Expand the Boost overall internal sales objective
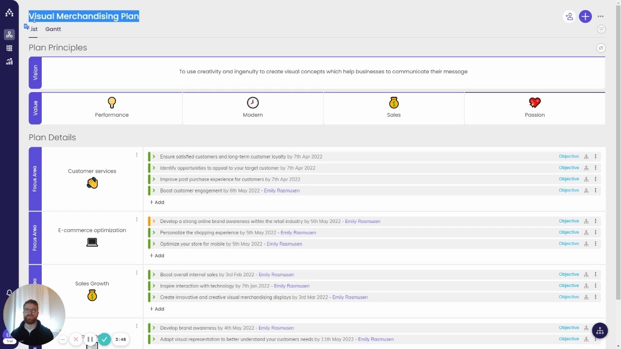This screenshot has width=621, height=349. [154, 275]
